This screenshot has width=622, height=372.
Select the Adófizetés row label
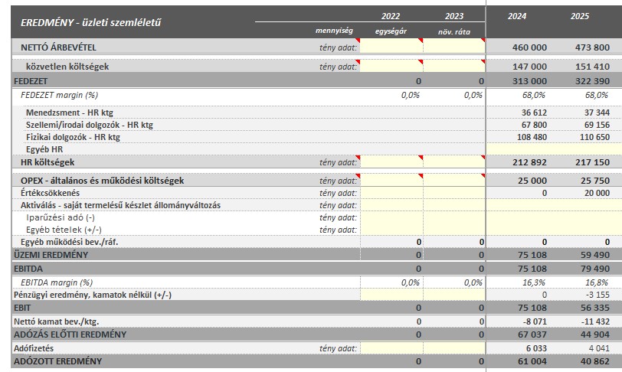pyautogui.click(x=34, y=348)
